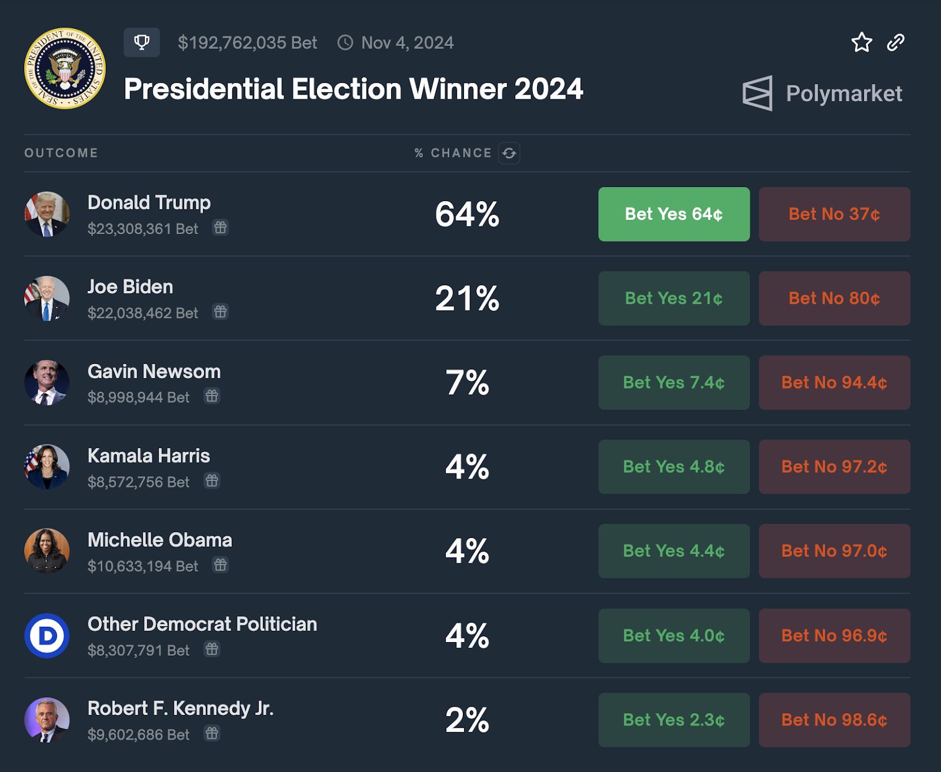Click gift icon under Robert F. Kennedy Jr.
Screen dimensions: 941x772
pos(212,733)
